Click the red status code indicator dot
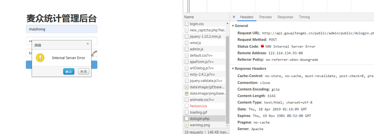 pos(262,46)
